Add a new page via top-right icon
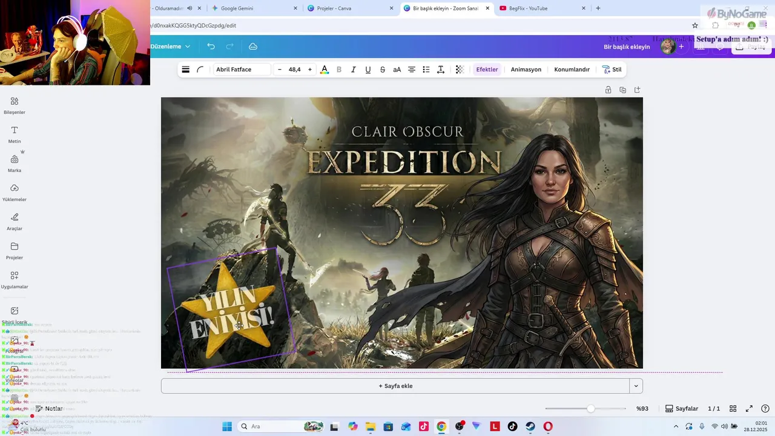 point(637,90)
